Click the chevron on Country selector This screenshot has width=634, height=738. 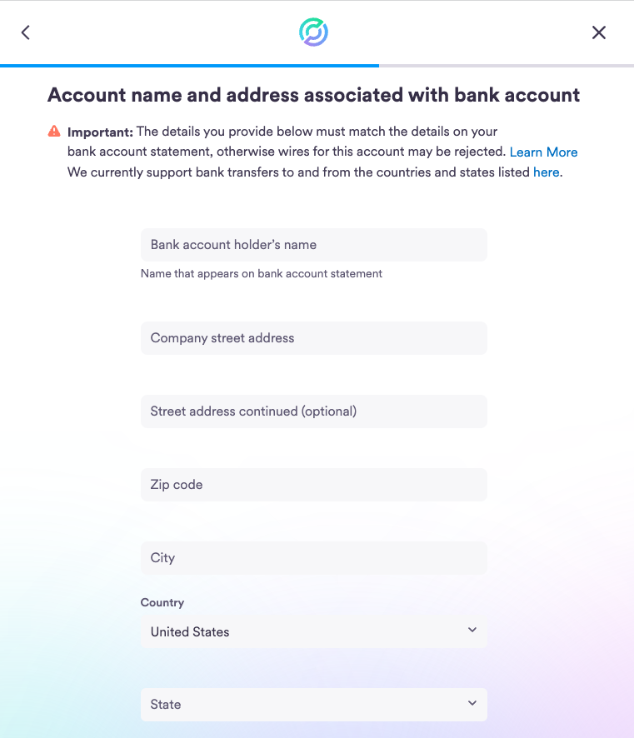point(472,630)
